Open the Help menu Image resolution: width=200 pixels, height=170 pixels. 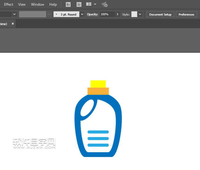53,5
